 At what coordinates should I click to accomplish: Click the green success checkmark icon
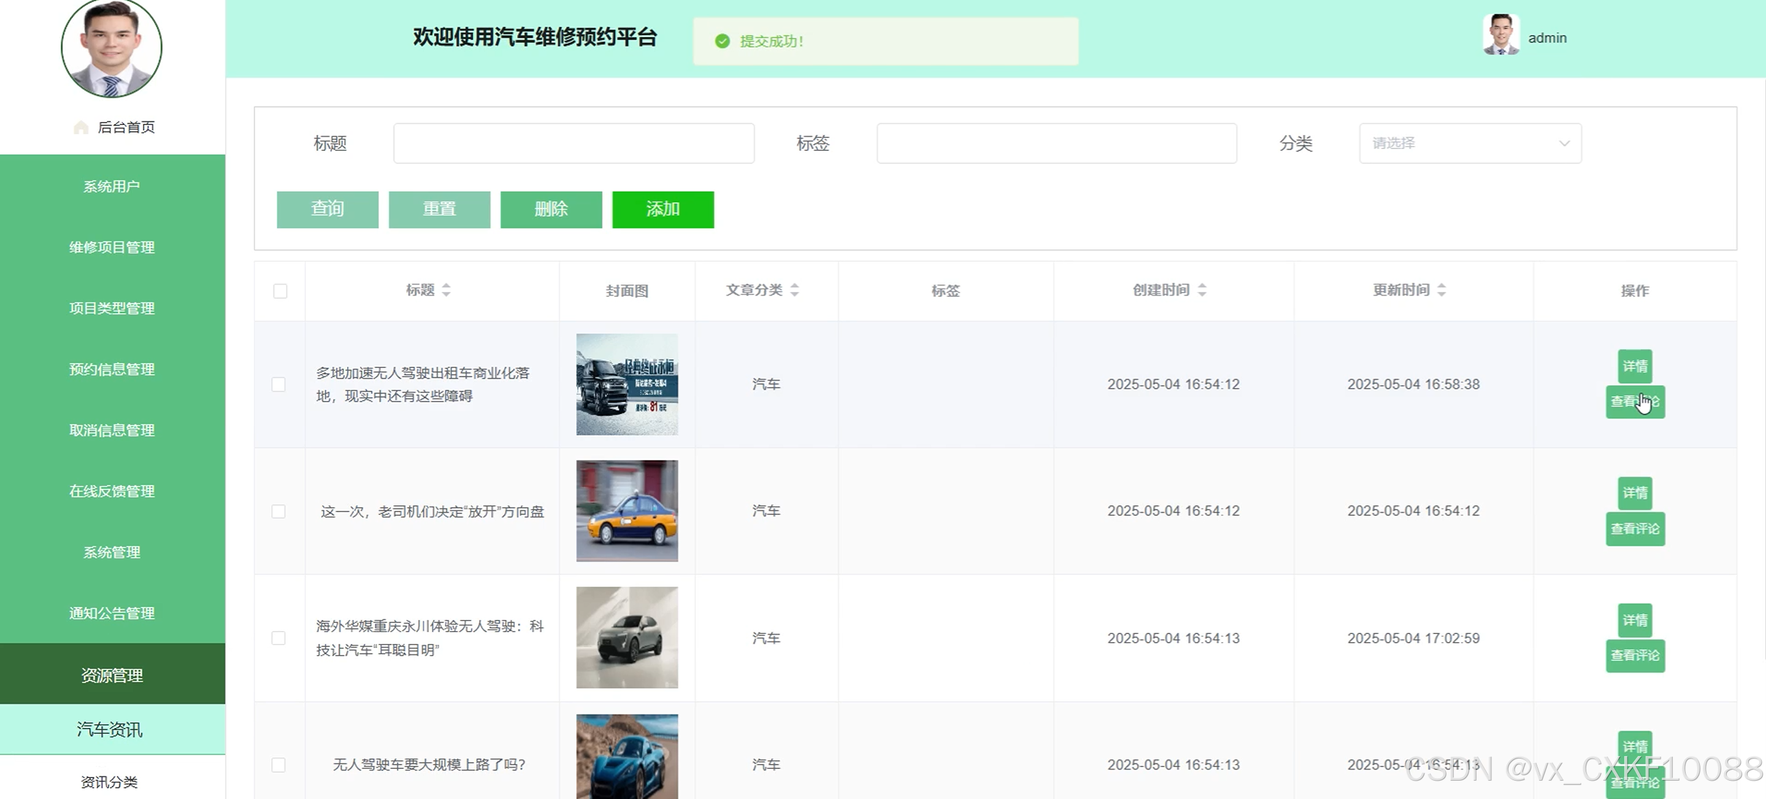click(722, 41)
